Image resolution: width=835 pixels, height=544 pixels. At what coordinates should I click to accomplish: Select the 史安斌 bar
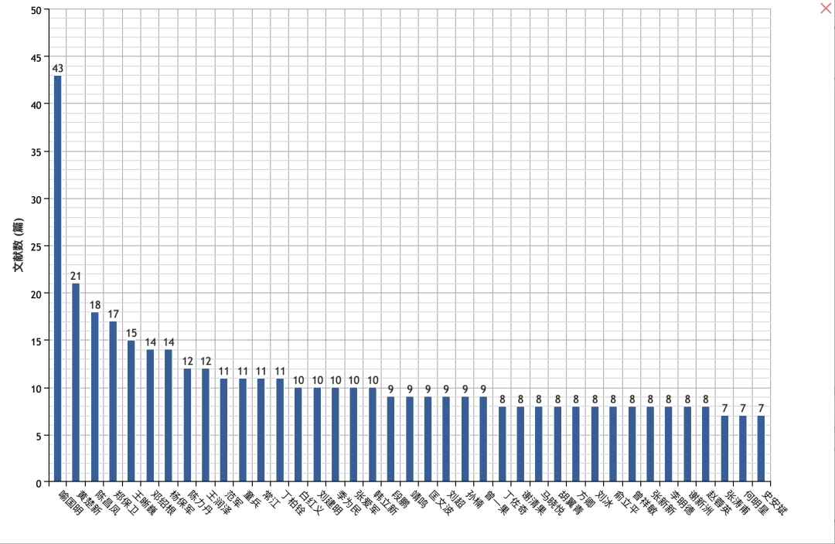(x=761, y=449)
